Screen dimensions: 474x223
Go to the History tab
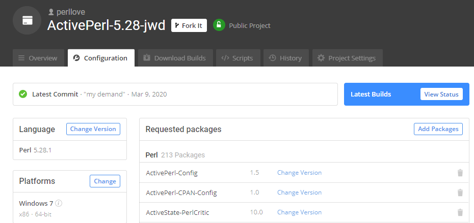[285, 58]
